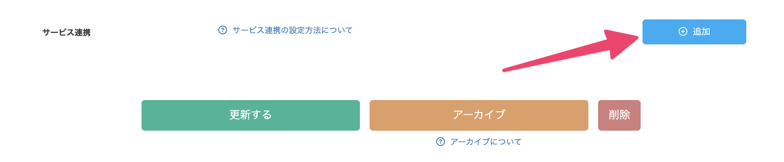Screen dimensions: 784x162
Task: Click the red 削除 button
Action: 619,115
